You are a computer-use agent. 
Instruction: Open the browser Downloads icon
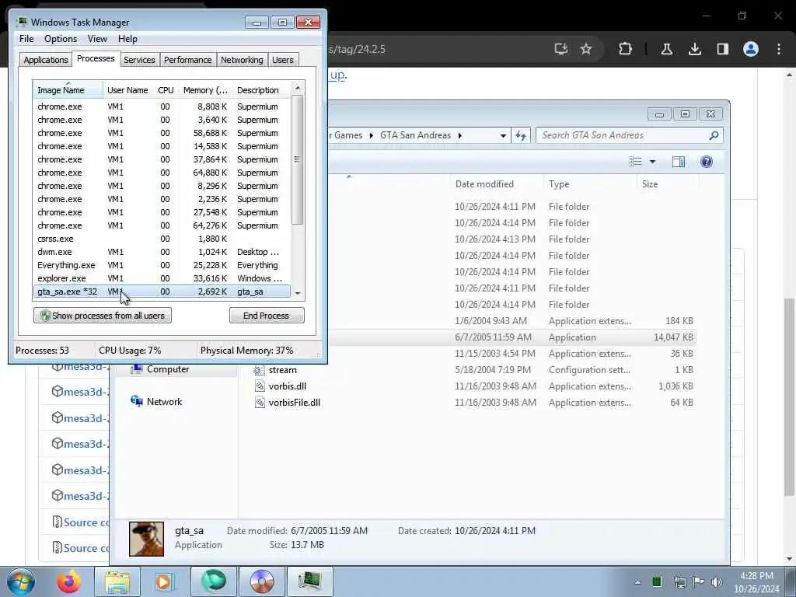click(x=694, y=49)
